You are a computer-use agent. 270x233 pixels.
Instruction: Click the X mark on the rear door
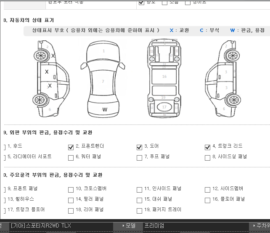point(50,86)
